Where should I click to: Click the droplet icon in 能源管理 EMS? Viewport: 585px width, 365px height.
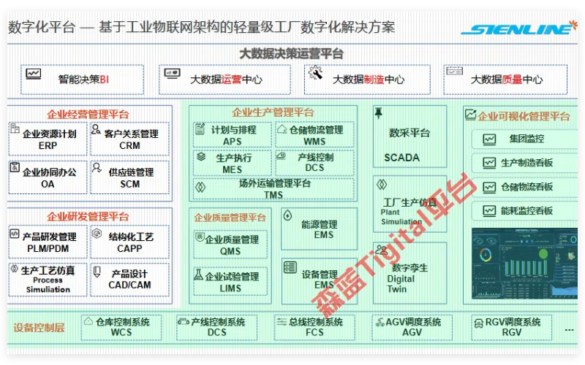(287, 215)
